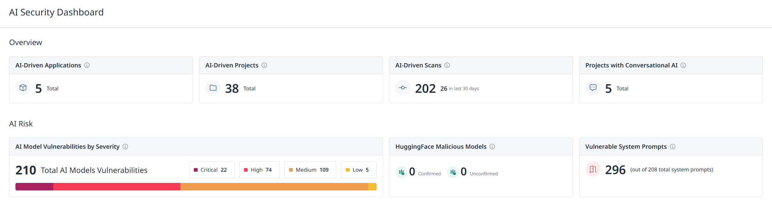This screenshot has height=211, width=772.
Task: Click the red Vulnerable System Prompts icon
Action: point(593,169)
